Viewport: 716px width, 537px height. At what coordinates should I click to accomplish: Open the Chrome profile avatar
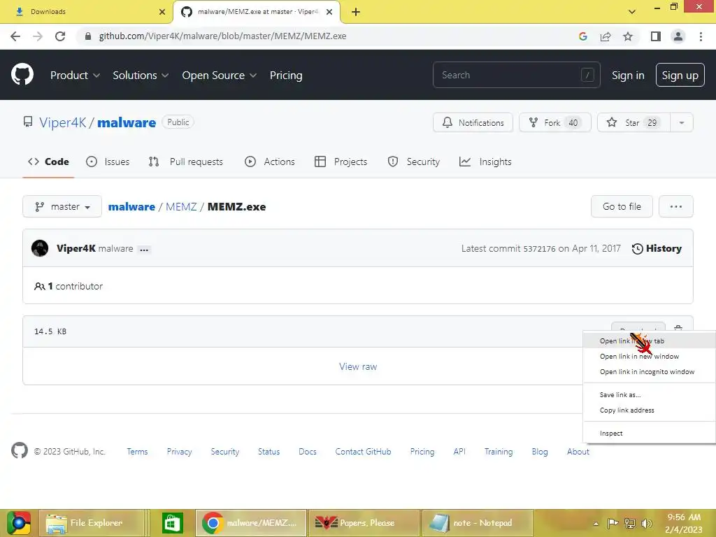point(678,36)
